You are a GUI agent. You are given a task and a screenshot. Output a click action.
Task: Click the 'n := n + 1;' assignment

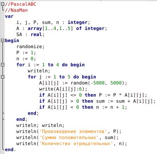tap(111, 107)
